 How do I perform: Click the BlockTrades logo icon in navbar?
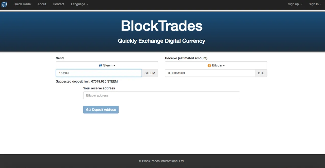click(x=4, y=4)
